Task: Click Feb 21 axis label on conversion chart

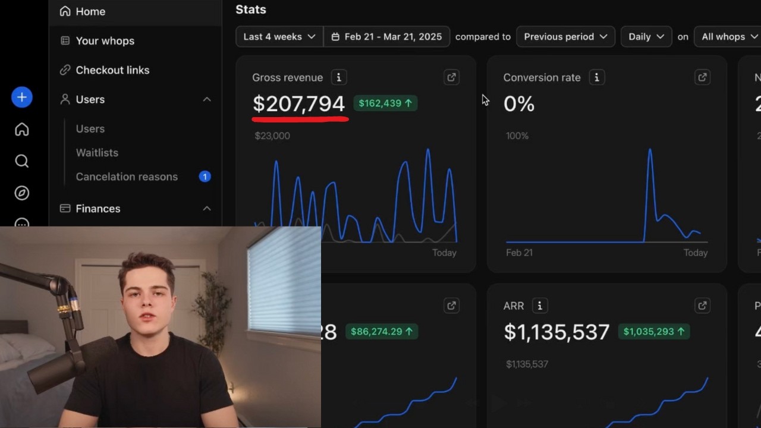Action: (x=519, y=253)
